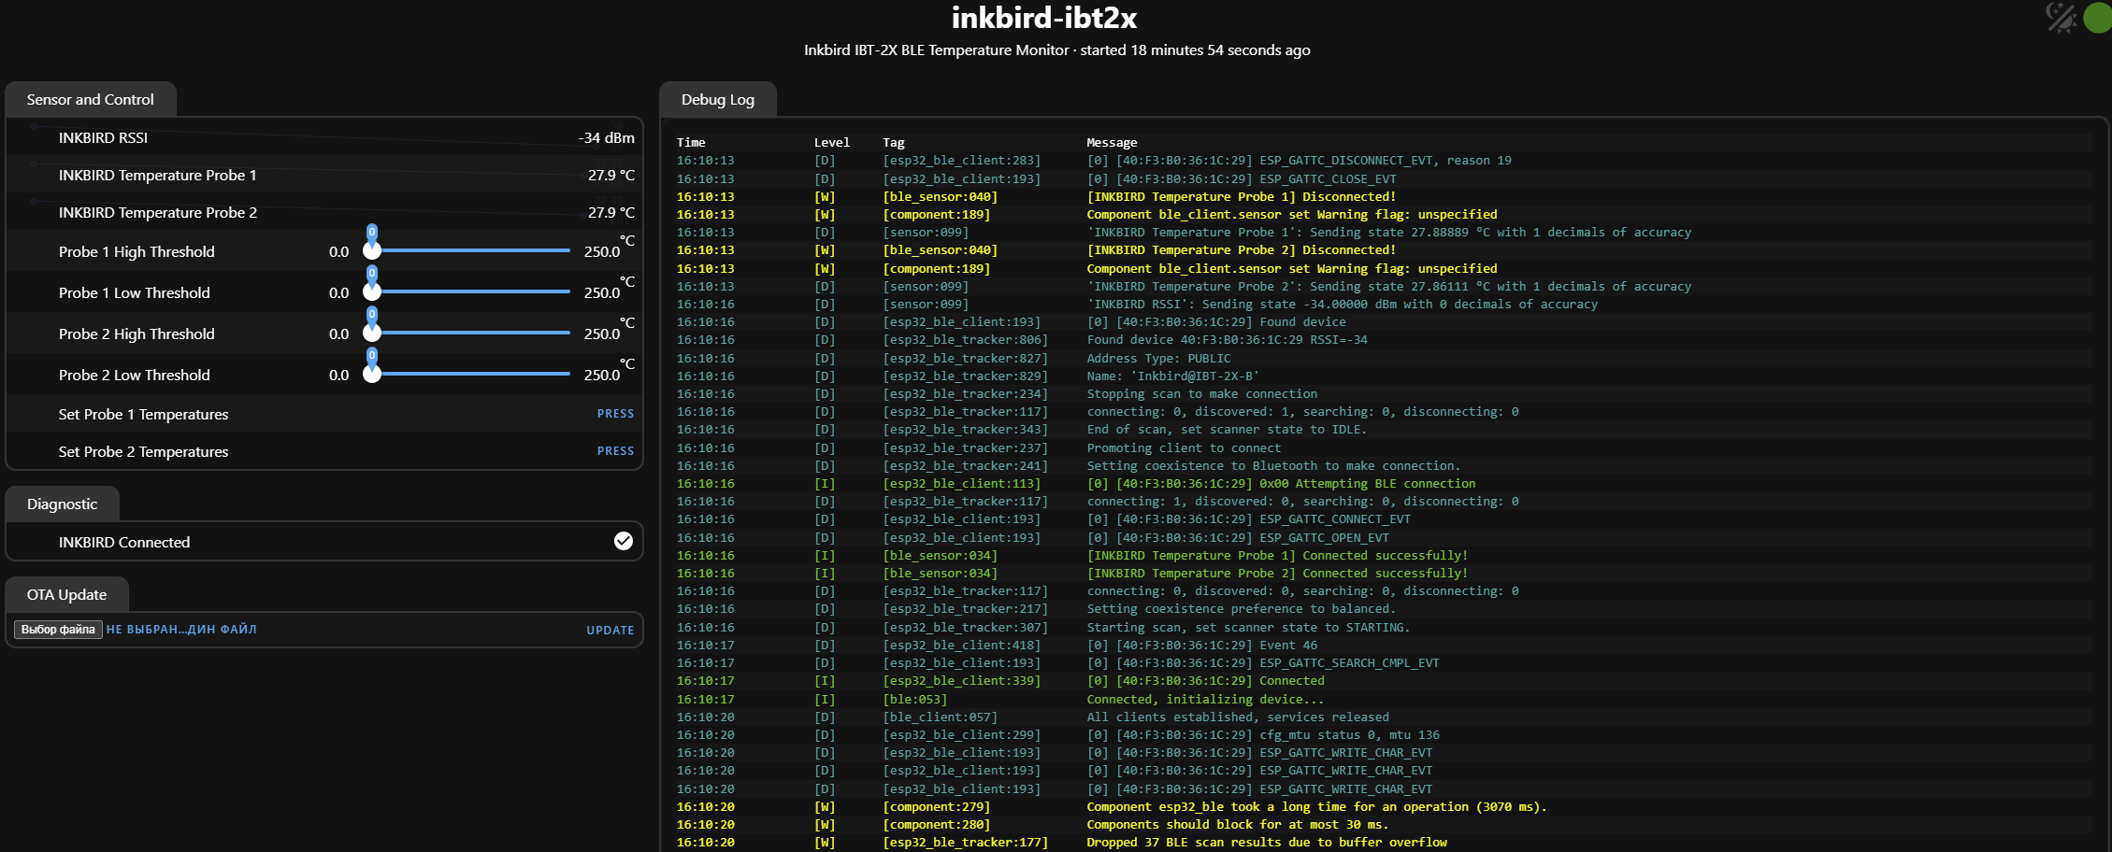Screen dimensions: 2112x852
Task: Click the Probe 2 High Threshold slider handle
Action: (372, 333)
